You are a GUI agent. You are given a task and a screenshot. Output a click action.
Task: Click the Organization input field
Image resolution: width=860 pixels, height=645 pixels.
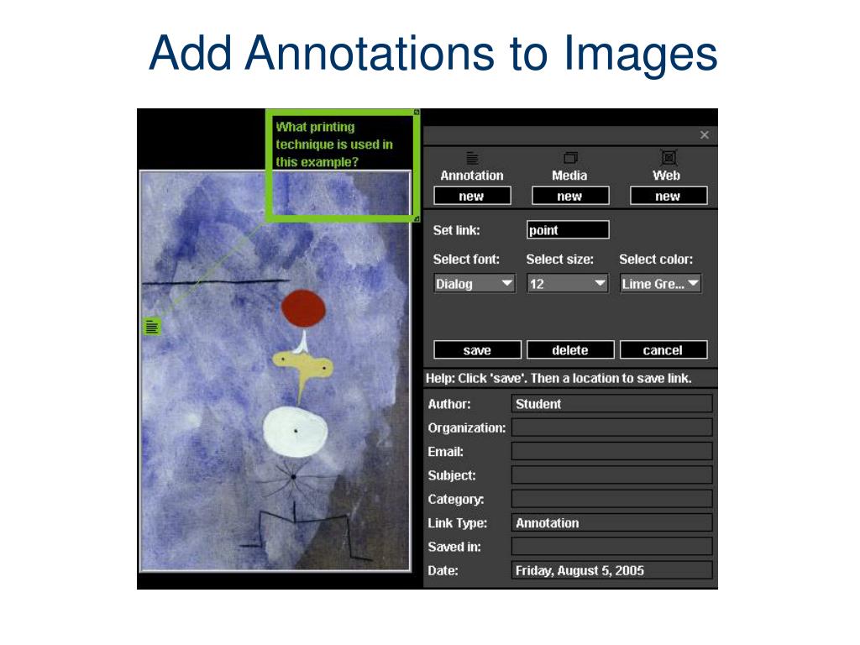pos(612,427)
